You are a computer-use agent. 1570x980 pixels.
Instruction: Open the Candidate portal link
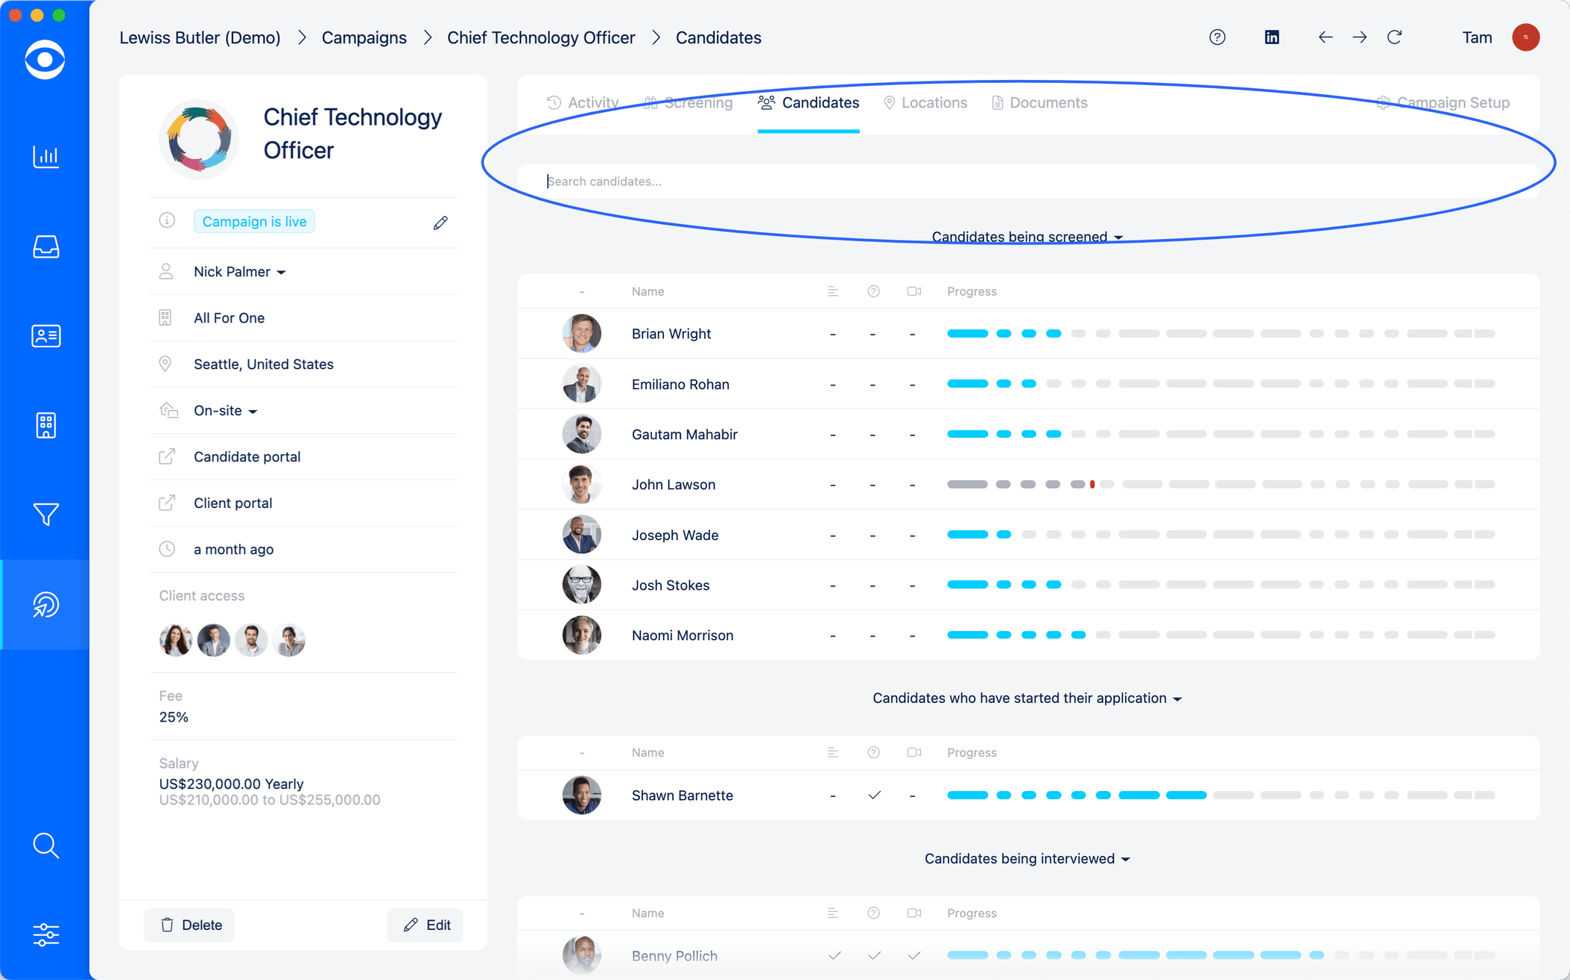247,457
